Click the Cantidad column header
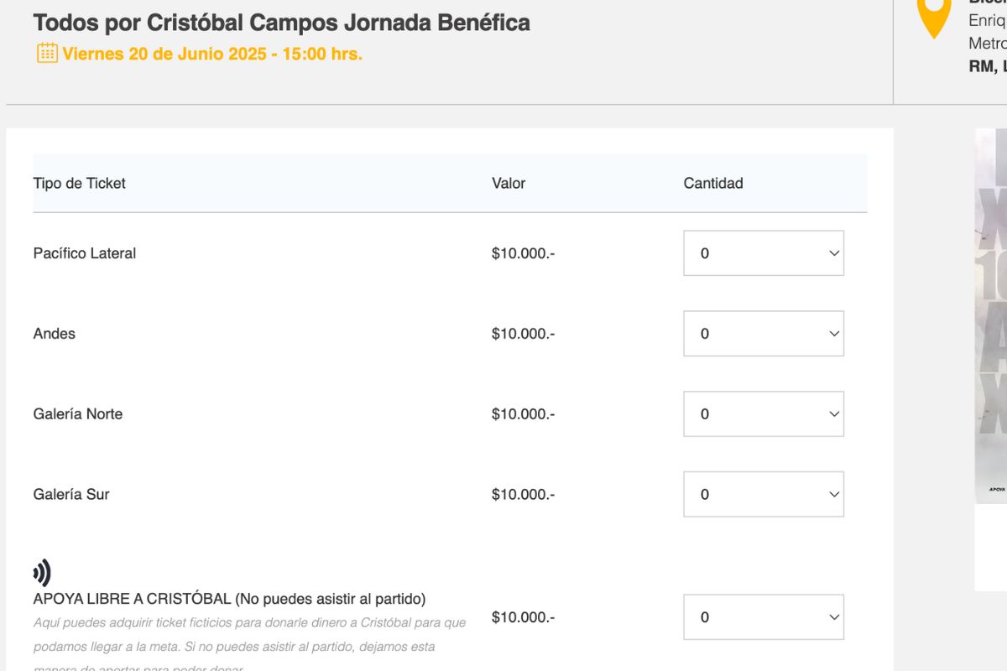This screenshot has height=671, width=1007. [x=713, y=184]
